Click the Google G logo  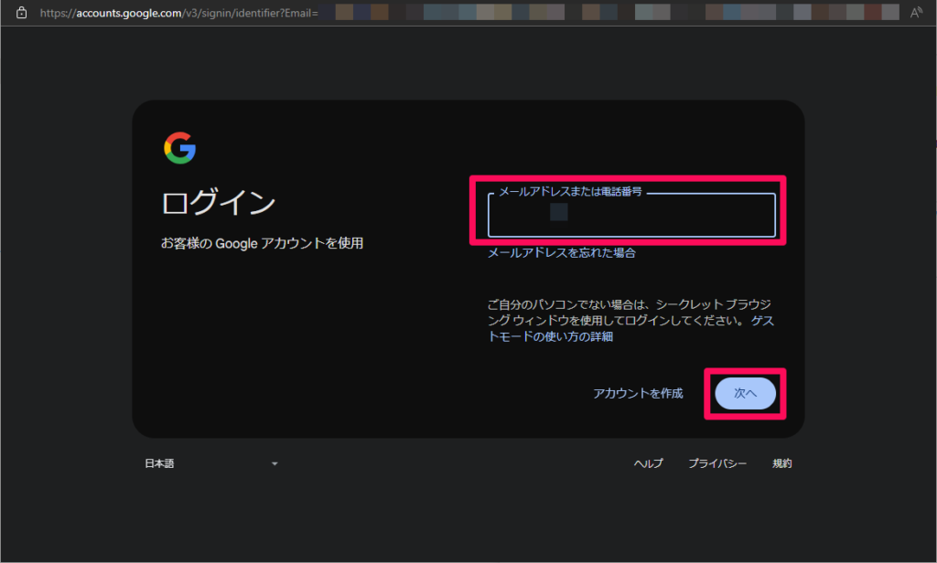(x=180, y=147)
